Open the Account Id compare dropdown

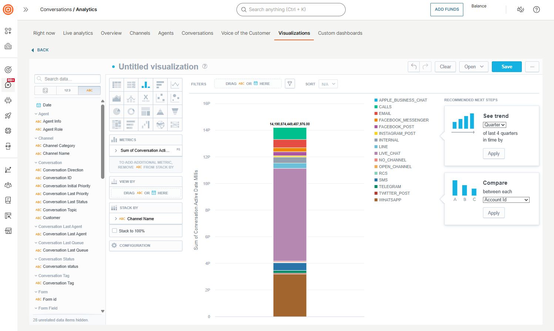pos(506,199)
